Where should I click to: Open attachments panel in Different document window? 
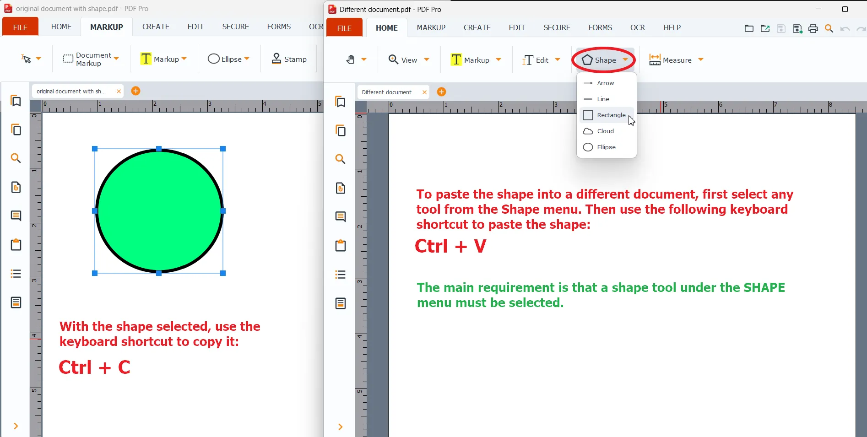pos(341,188)
